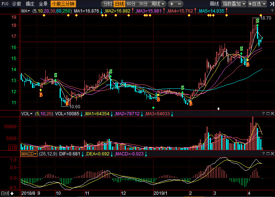Switch to the 30分 period
The image size is (275, 197).
point(143,4)
